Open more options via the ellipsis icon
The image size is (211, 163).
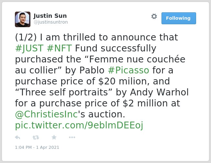[72, 137]
